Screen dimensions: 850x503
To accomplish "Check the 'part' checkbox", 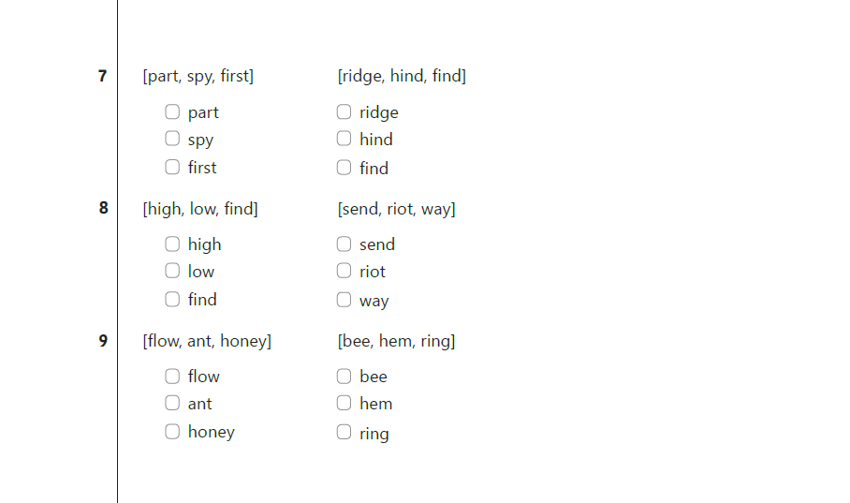I will click(x=172, y=112).
